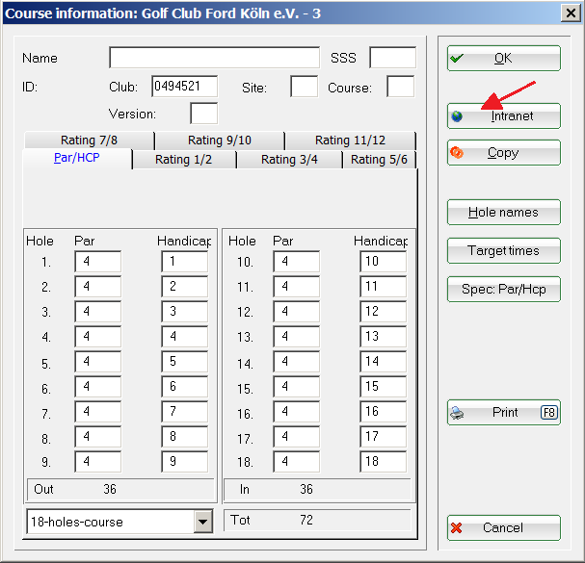Open the 18-holes-course dropdown arrow
Screen dimensions: 585x563
click(203, 522)
